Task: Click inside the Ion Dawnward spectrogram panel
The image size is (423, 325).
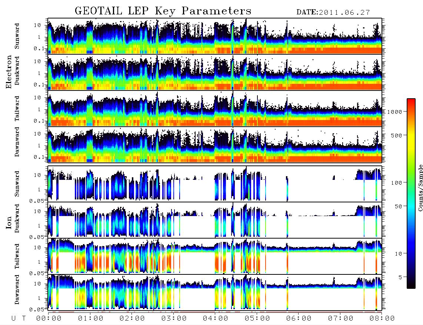Action: (215, 292)
